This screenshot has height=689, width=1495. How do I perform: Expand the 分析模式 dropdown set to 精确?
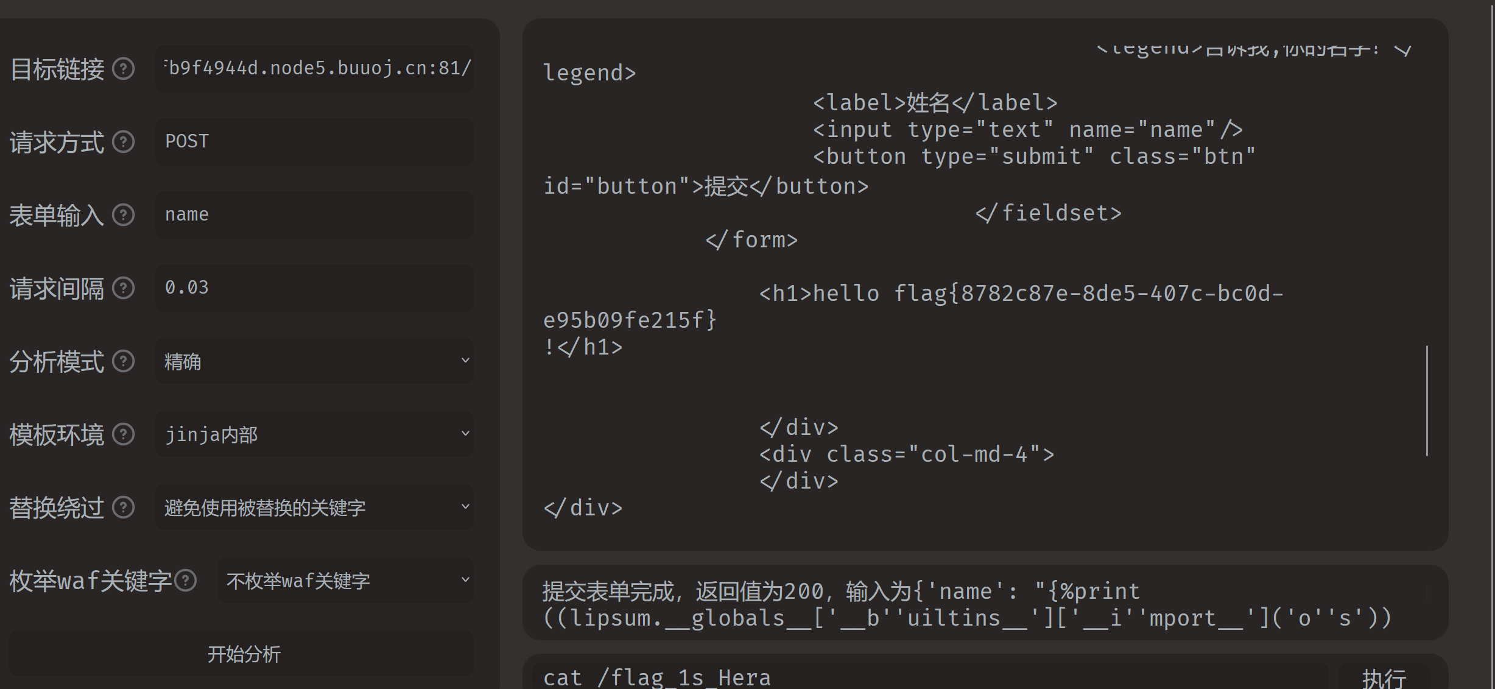(x=314, y=361)
